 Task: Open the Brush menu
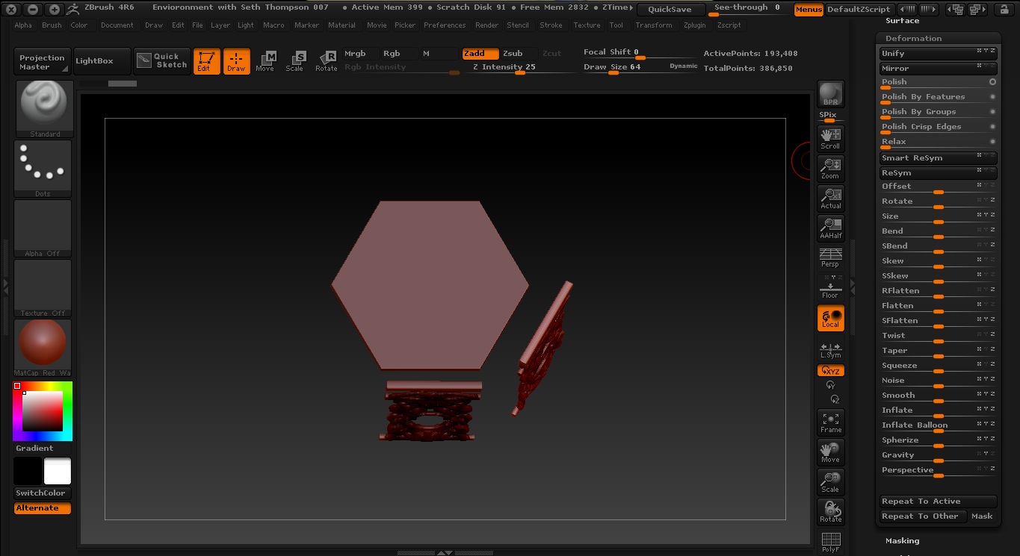[52, 25]
